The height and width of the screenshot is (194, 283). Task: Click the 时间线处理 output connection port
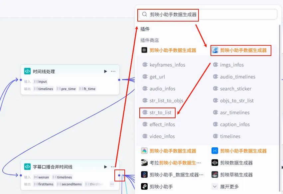tap(119, 80)
